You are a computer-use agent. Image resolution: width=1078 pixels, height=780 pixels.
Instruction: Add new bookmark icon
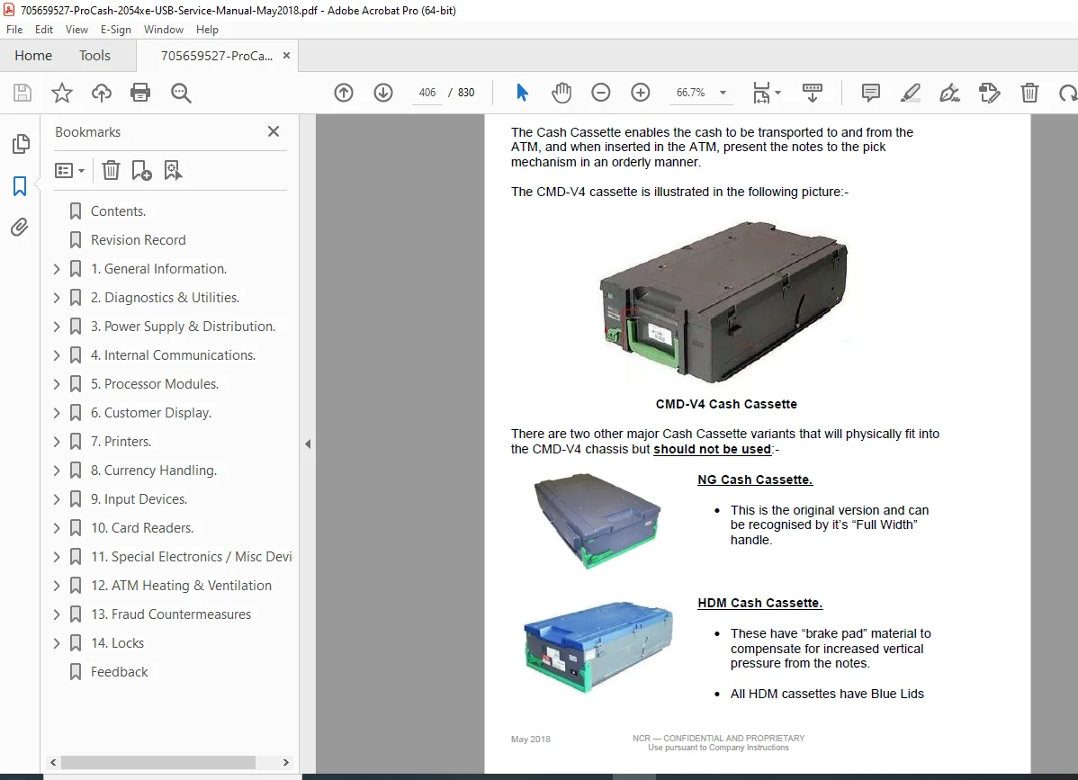point(141,170)
